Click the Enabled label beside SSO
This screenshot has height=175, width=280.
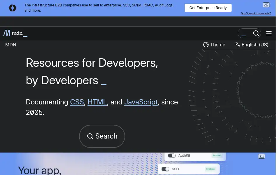coord(210,169)
